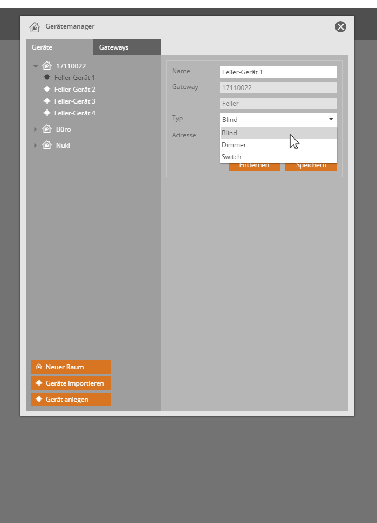Close the Typ dropdown using its arrow
The width and height of the screenshot is (377, 523).
(331, 119)
